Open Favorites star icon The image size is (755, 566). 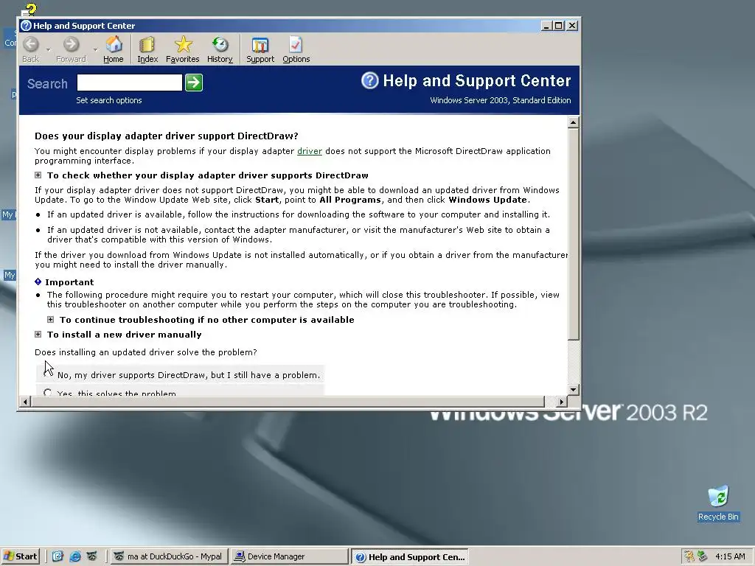point(183,49)
